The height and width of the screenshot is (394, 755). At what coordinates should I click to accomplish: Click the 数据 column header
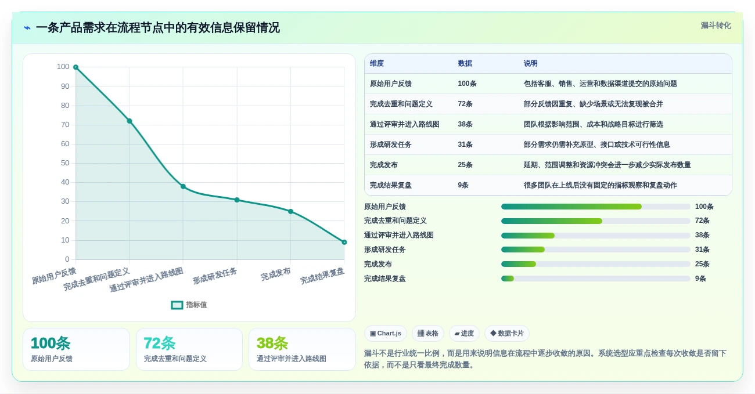[465, 63]
